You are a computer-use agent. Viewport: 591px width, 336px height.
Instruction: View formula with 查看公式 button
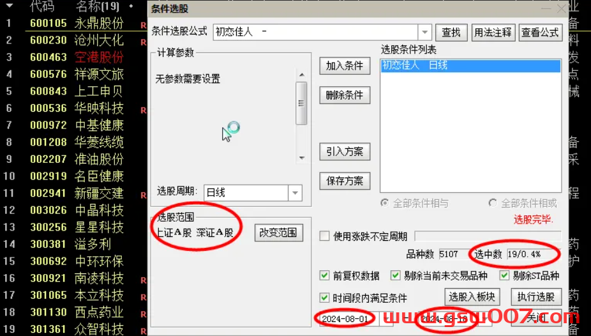pyautogui.click(x=540, y=33)
